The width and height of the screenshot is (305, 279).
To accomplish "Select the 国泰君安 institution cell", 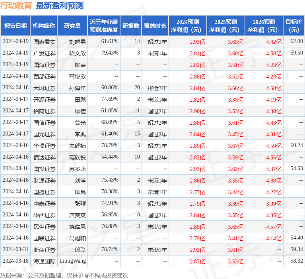I will (x=45, y=42).
